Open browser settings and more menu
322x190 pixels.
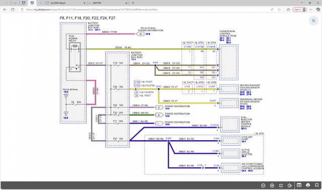pyautogui.click(x=311, y=10)
